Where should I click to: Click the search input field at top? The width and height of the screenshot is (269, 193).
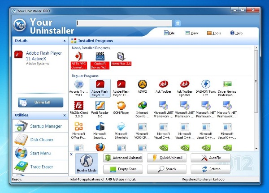pos(124,23)
